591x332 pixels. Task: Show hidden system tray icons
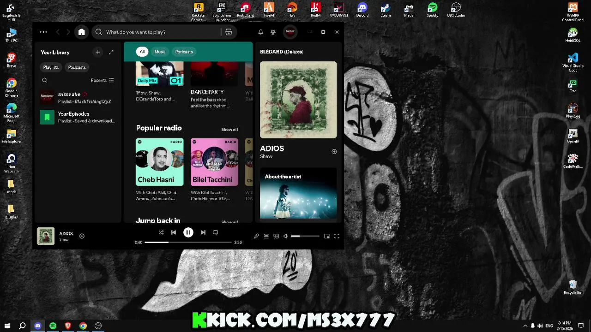(525, 326)
